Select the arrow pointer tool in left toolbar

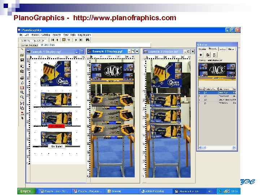[22, 118]
